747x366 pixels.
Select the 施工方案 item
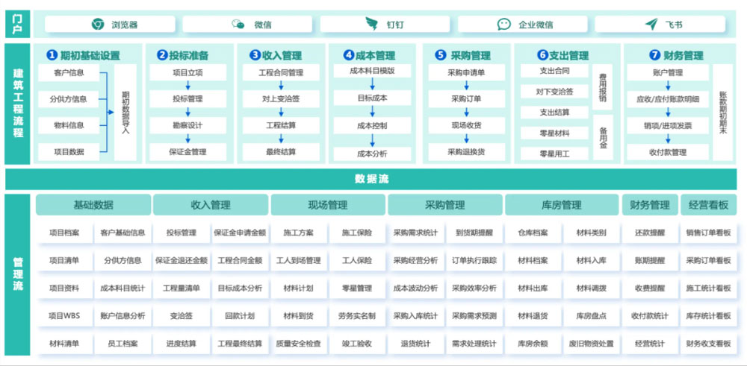click(x=298, y=233)
